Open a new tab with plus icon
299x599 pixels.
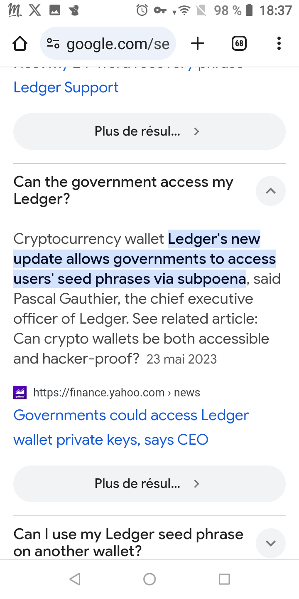tap(198, 43)
